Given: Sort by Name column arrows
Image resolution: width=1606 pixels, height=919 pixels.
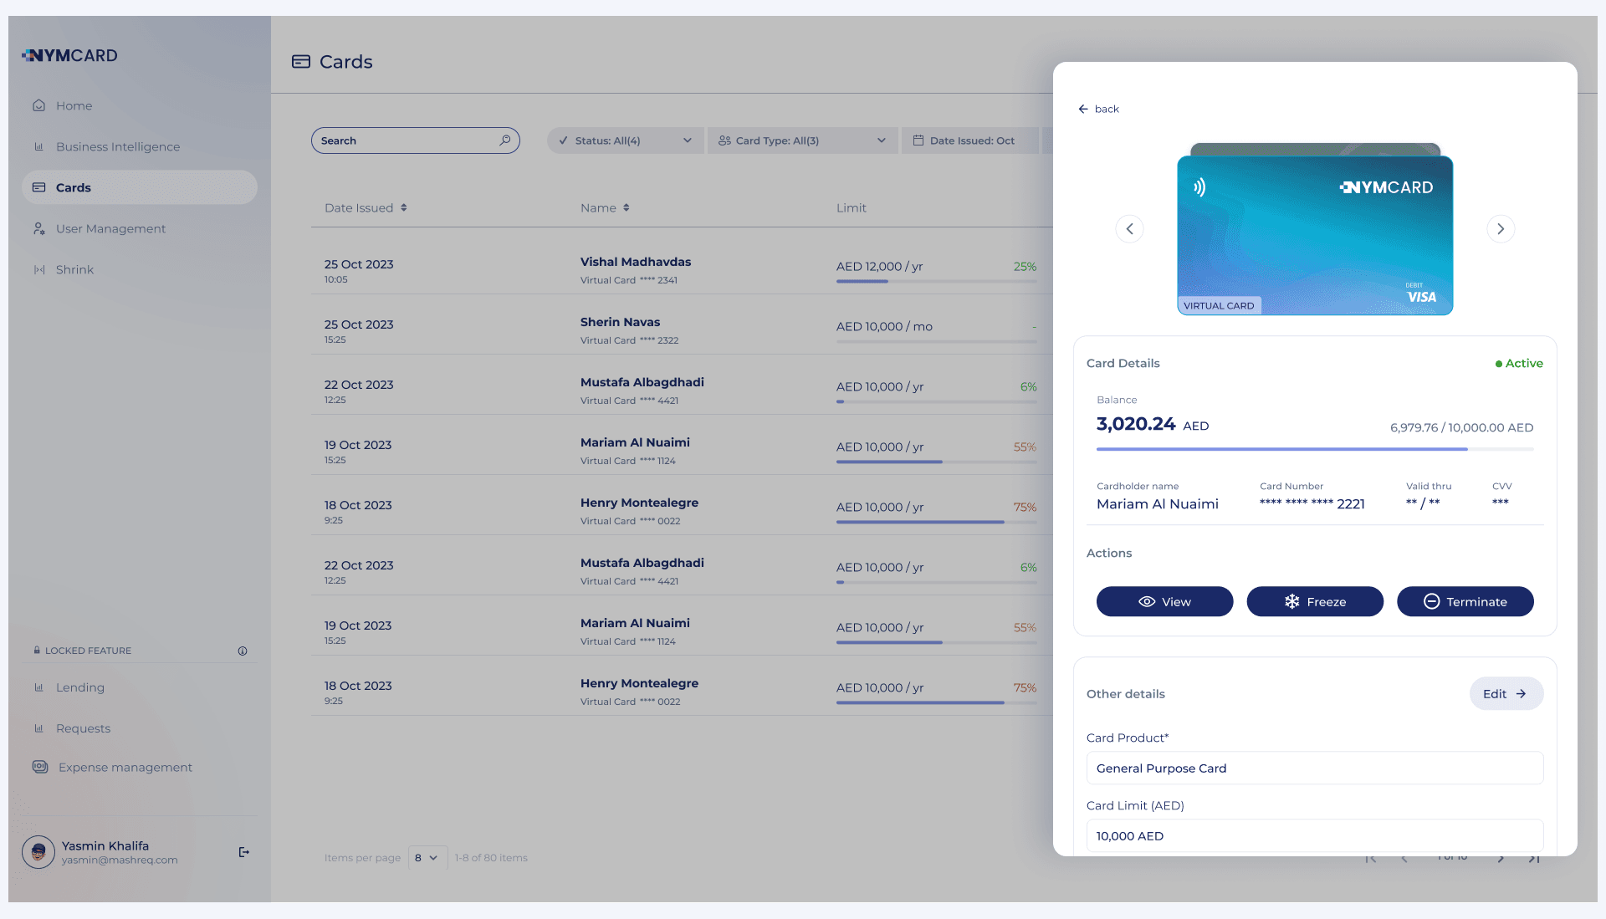Looking at the screenshot, I should pos(627,207).
